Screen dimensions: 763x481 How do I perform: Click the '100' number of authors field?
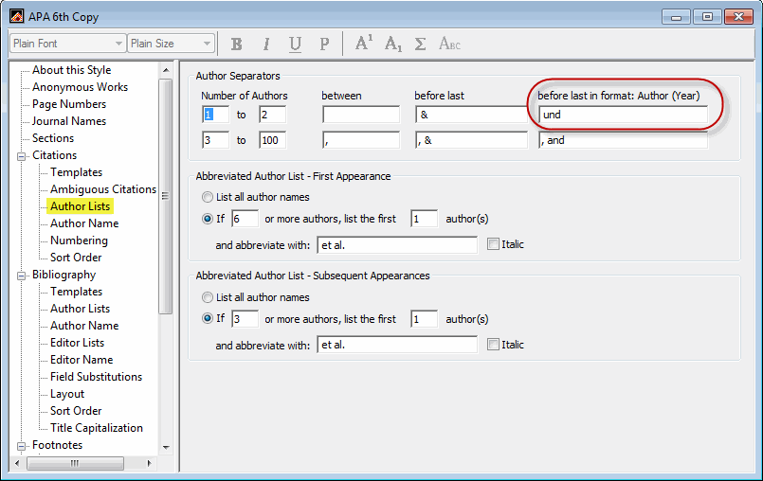273,140
